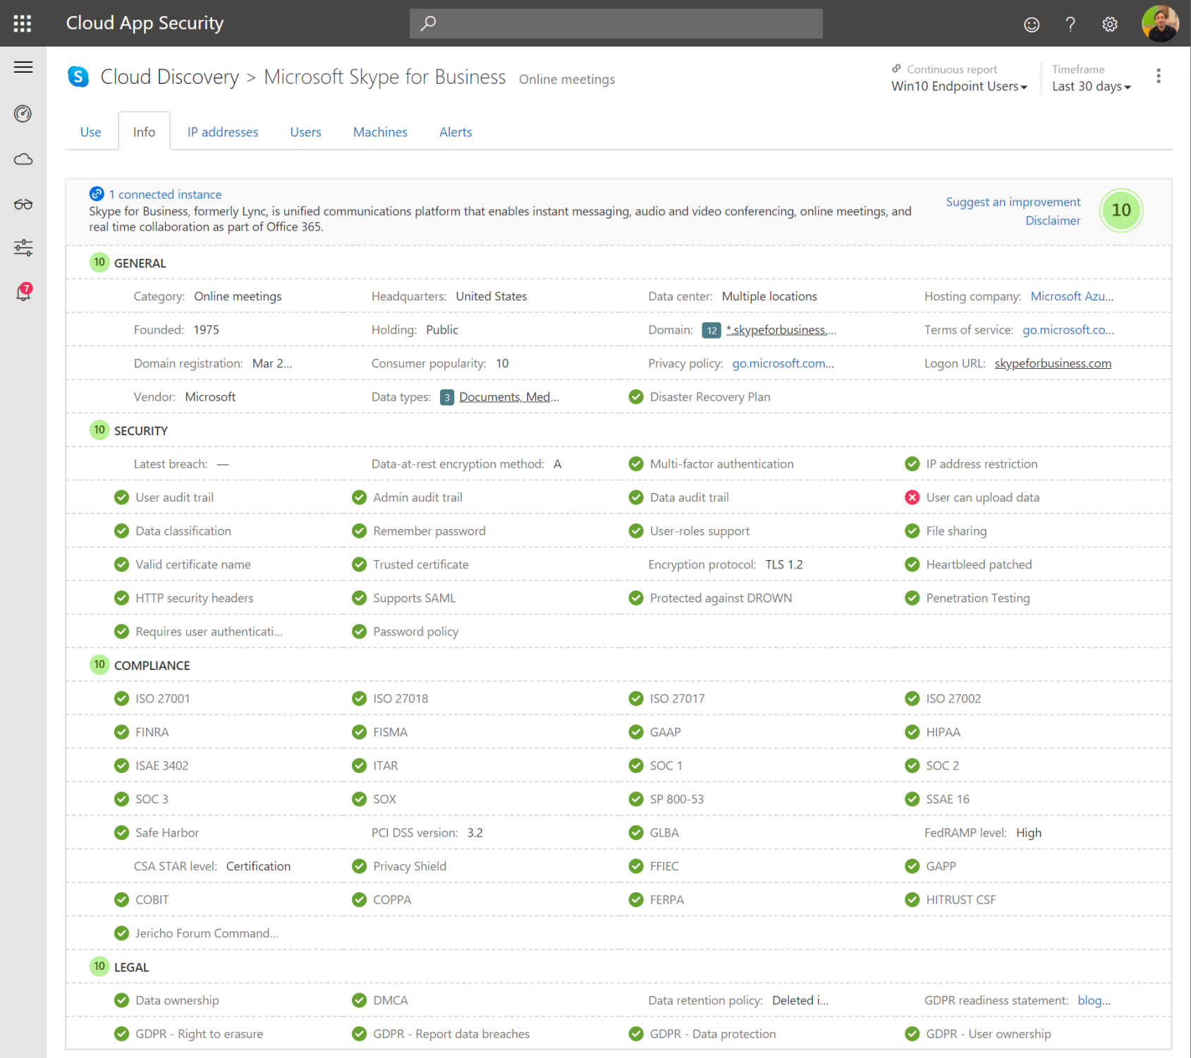Screen dimensions: 1191x1058
Task: Change the timeframe via Last 30 days dropdown
Action: [1090, 86]
